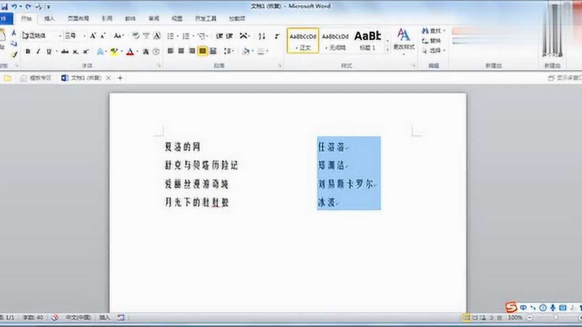582x327 pixels.
Task: Expand the styles gallery list
Action: (x=388, y=50)
